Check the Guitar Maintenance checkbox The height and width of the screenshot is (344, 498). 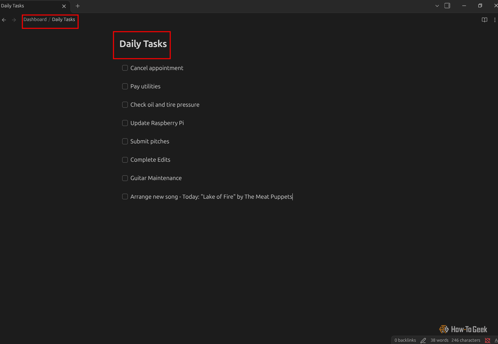click(125, 178)
